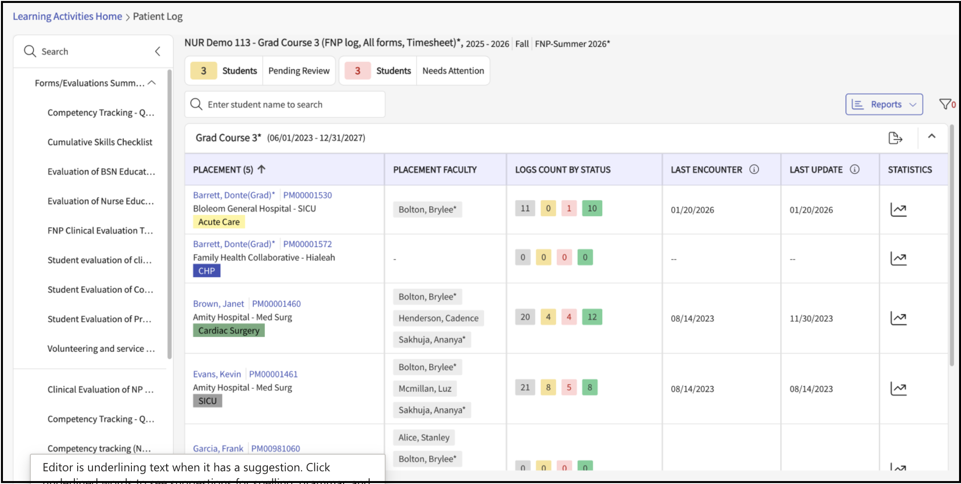Collapse Forms/Evaluations Summary section
This screenshot has height=484, width=961.
(152, 83)
